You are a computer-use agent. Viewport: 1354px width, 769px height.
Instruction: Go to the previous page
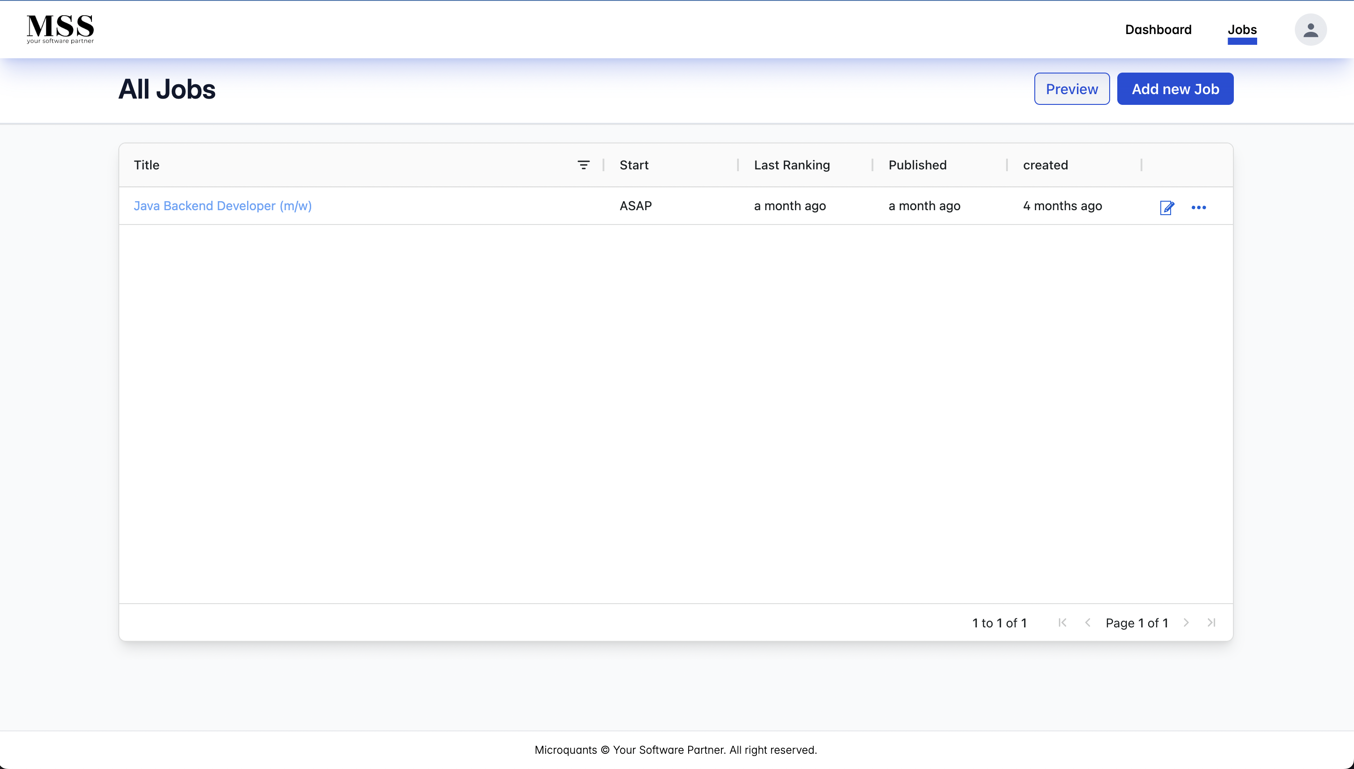[1088, 623]
